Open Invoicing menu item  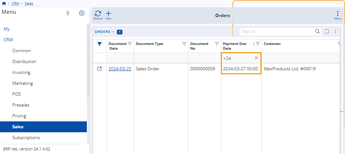point(21,72)
